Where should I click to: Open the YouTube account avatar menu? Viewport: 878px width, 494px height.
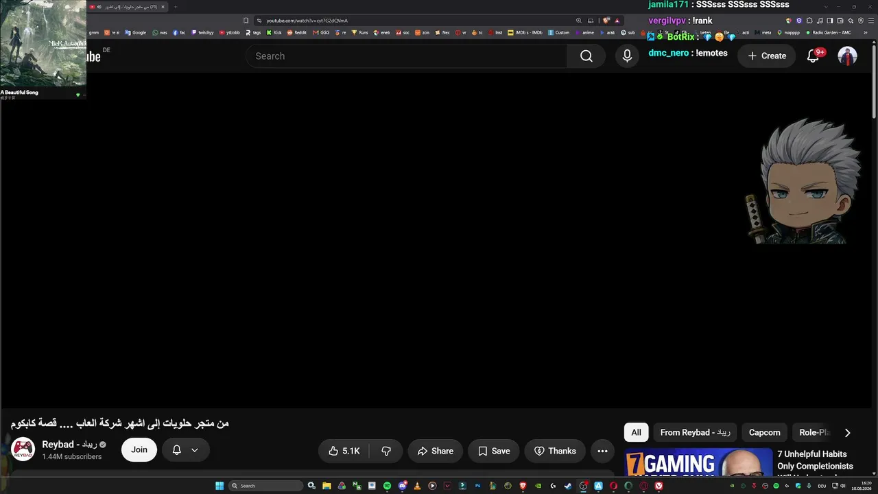coord(847,56)
